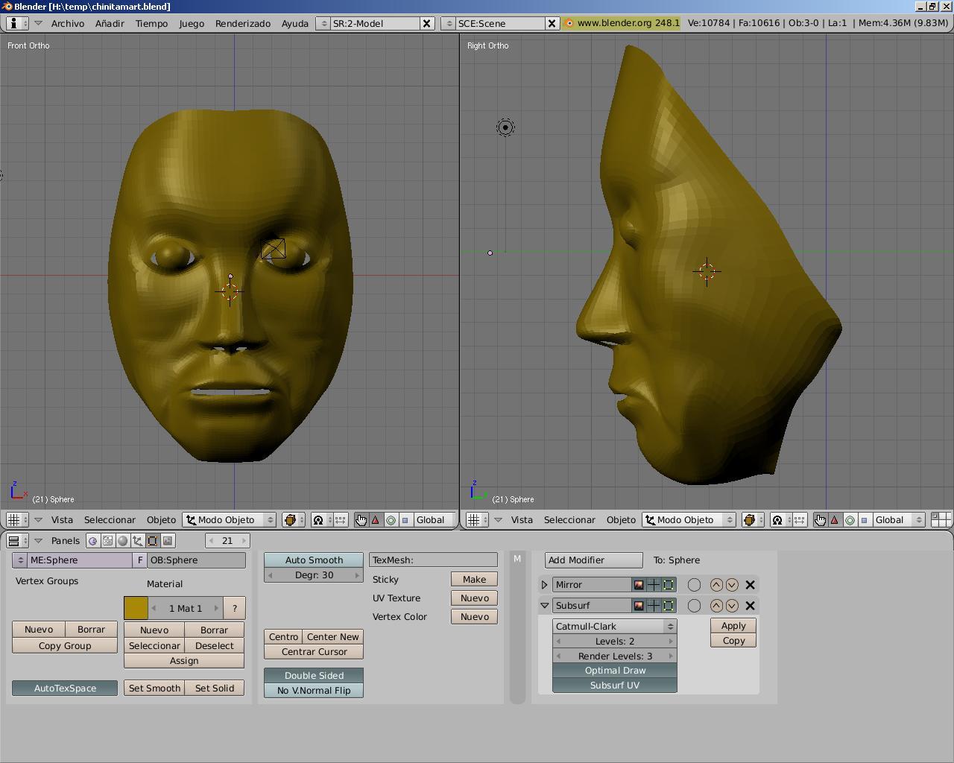Viewport: 954px width, 763px height.
Task: Select the Scene context icon in Panels header
Action: [x=168, y=541]
